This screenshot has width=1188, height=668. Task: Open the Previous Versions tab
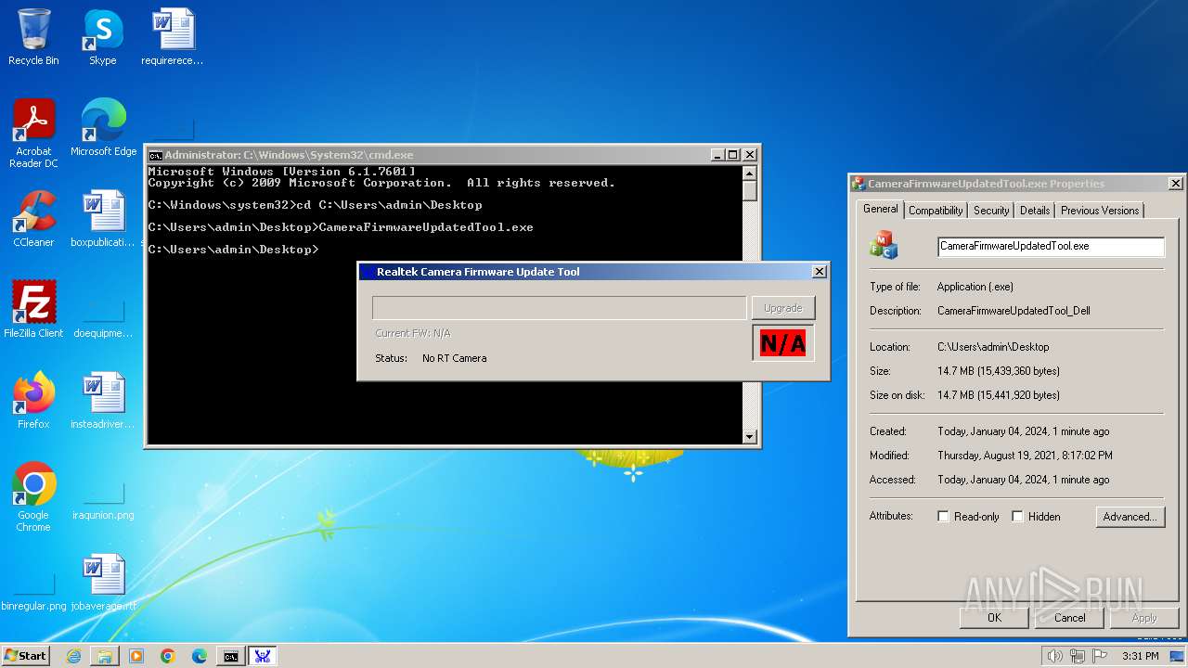(1100, 211)
